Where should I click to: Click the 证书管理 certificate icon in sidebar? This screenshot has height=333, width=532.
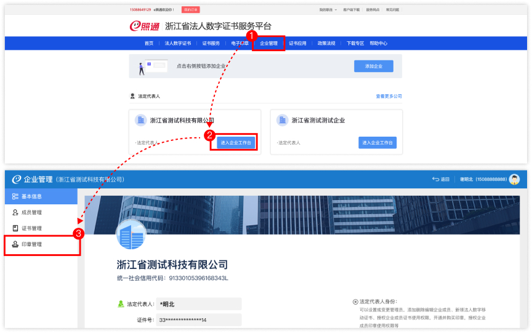pyautogui.click(x=15, y=228)
